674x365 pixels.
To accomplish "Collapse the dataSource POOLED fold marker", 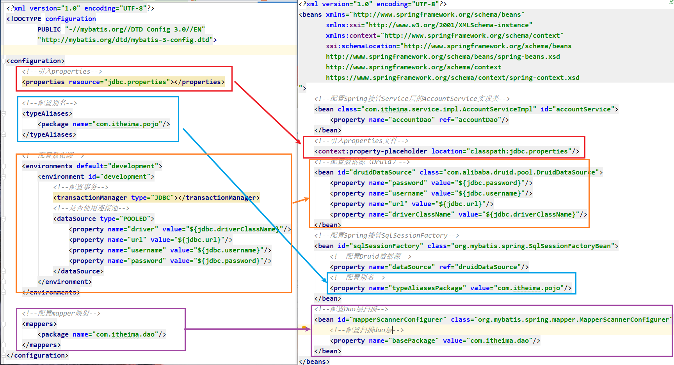I will (4, 219).
